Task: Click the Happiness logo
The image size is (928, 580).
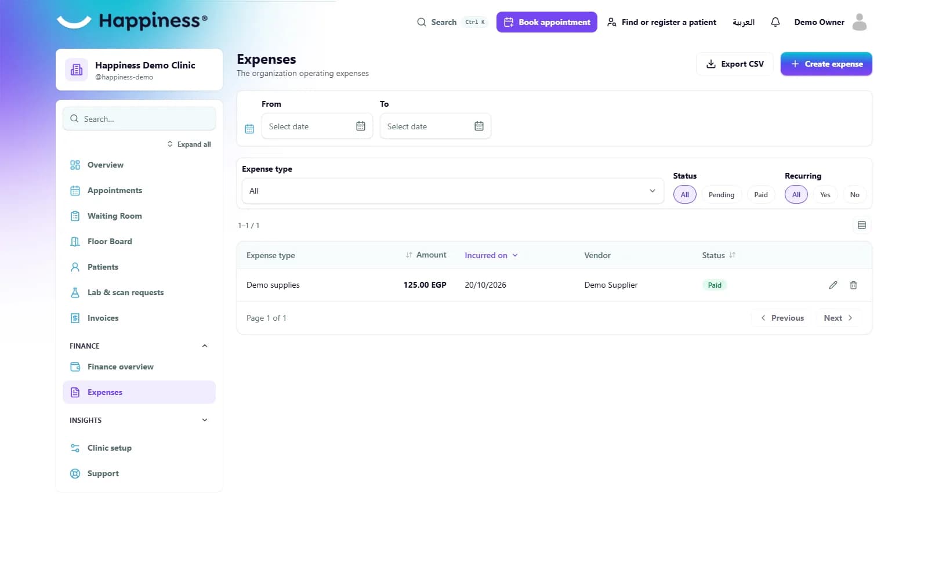Action: pos(132,21)
